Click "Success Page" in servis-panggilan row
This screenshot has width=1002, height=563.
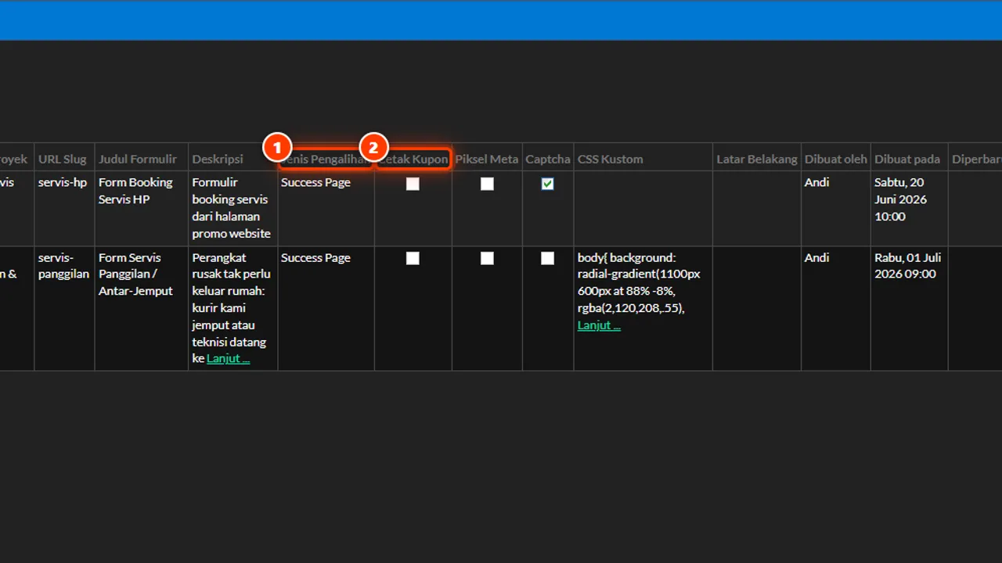(315, 257)
